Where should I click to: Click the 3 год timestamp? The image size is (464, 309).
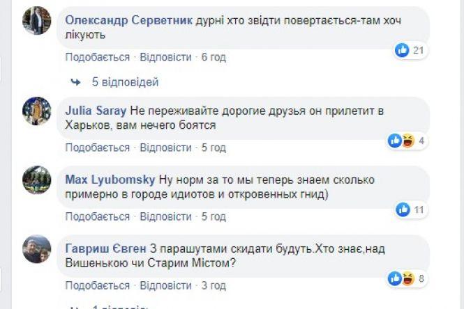(214, 285)
